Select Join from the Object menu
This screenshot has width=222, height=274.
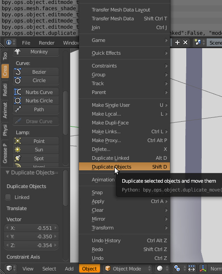(x=124, y=27)
